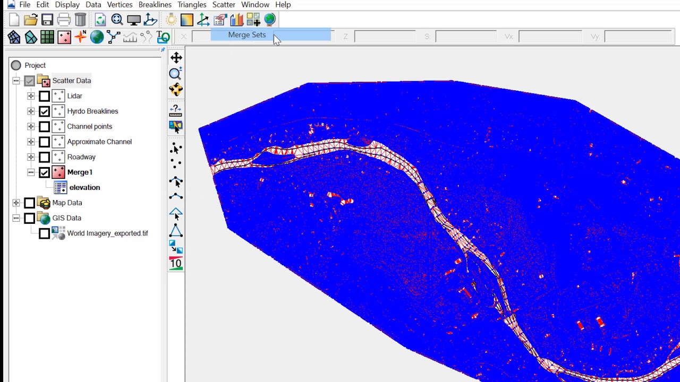Click the green XYZ axes icon
Image resolution: width=680 pixels, height=382 pixels.
[x=203, y=20]
